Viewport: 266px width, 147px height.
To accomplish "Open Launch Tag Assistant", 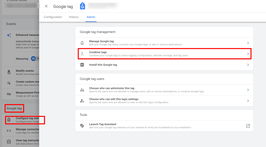I will click(x=164, y=126).
